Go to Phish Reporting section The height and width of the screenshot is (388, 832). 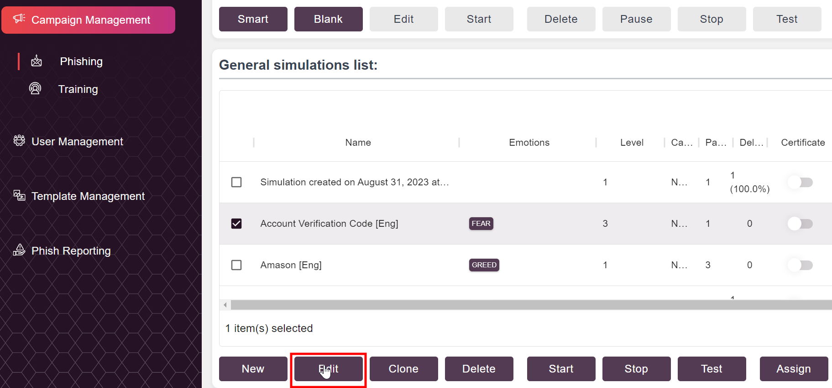(x=71, y=251)
